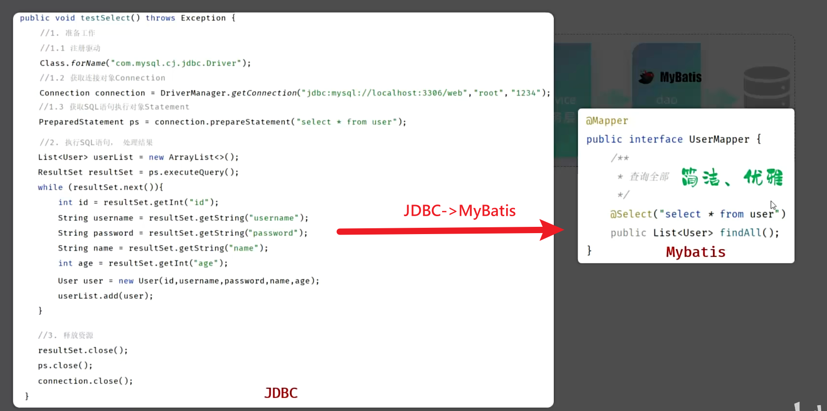This screenshot has width=827, height=411.
Task: Click the red 'JDBC->MyBatis' heading text
Action: coord(460,211)
